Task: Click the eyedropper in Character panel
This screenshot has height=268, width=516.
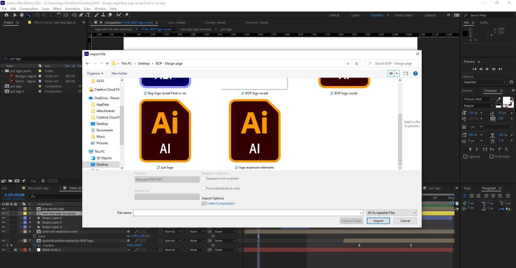Action: click(x=498, y=99)
